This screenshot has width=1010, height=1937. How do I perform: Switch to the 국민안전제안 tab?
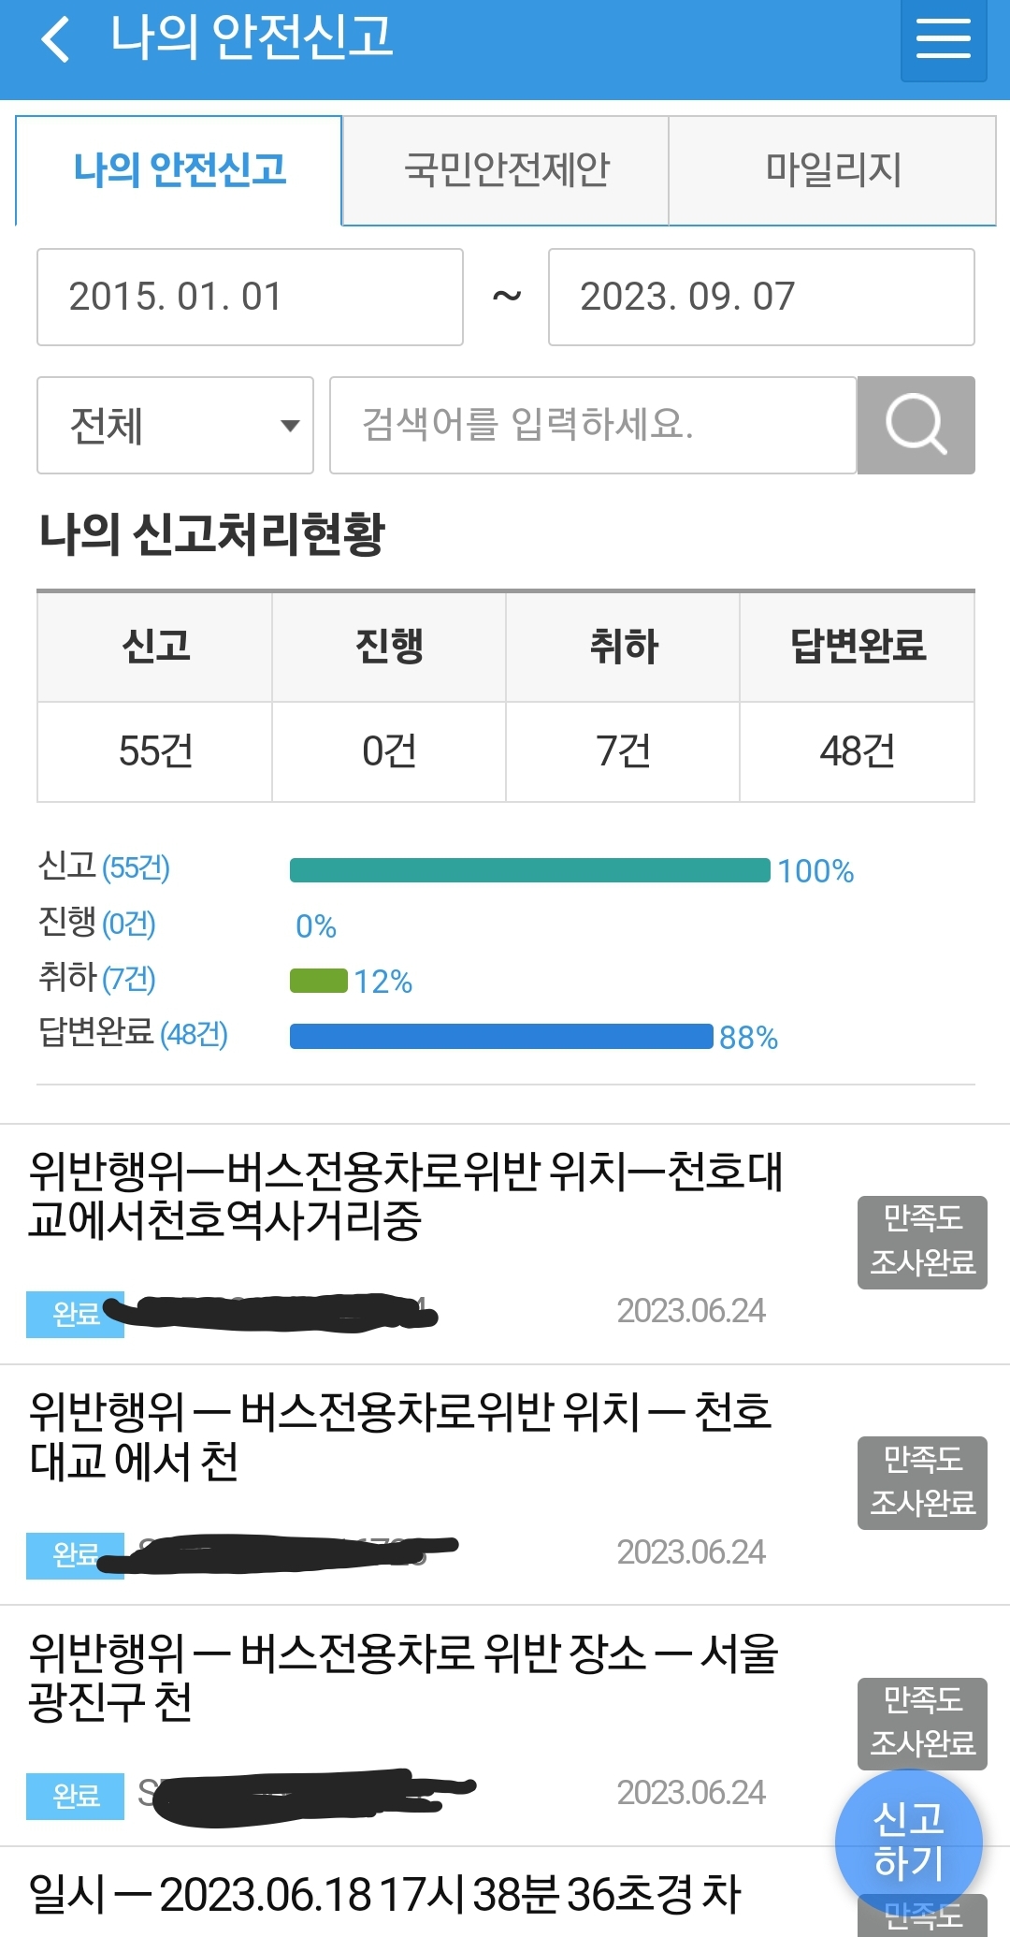pos(505,170)
